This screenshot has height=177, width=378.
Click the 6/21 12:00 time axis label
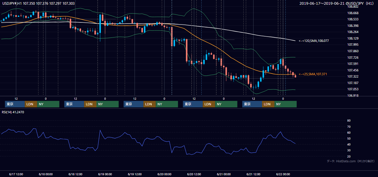tap(253, 174)
